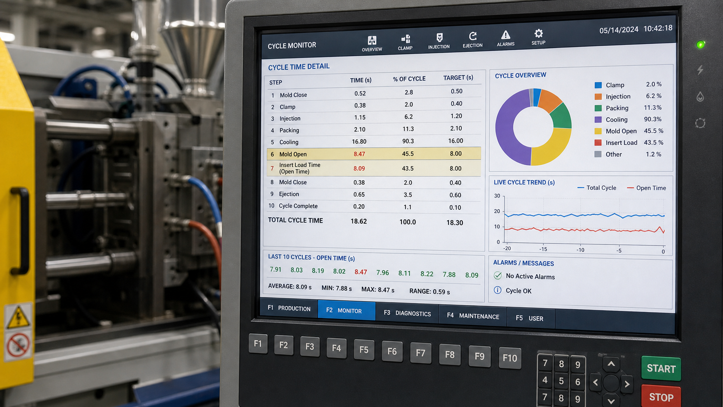
Task: Push the center navigation pad button
Action: coord(611,383)
